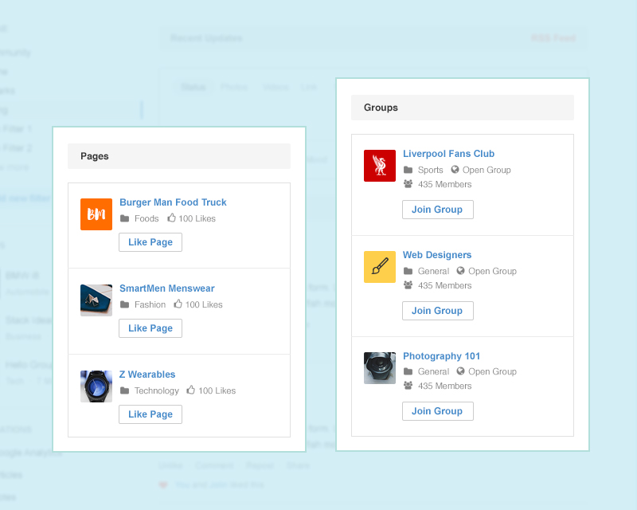Open the Liverpool Fans Club group link
The image size is (637, 510).
click(x=448, y=154)
